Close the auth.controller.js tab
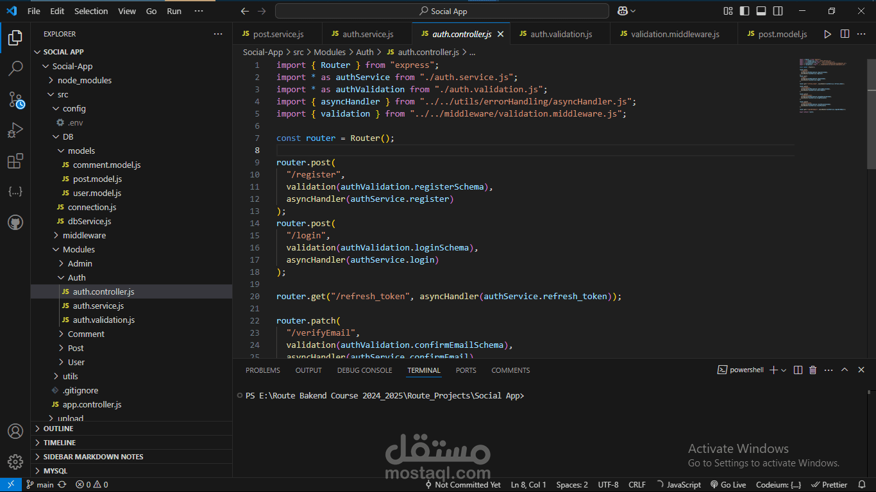The height and width of the screenshot is (492, 876). pyautogui.click(x=501, y=34)
